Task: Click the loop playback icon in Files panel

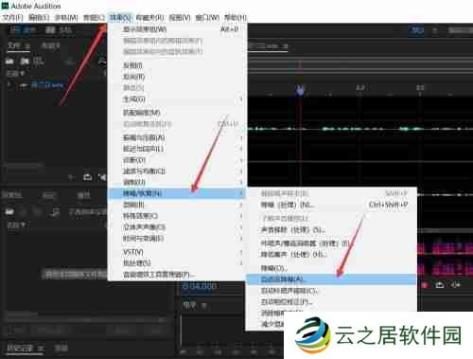Action: pos(87,178)
